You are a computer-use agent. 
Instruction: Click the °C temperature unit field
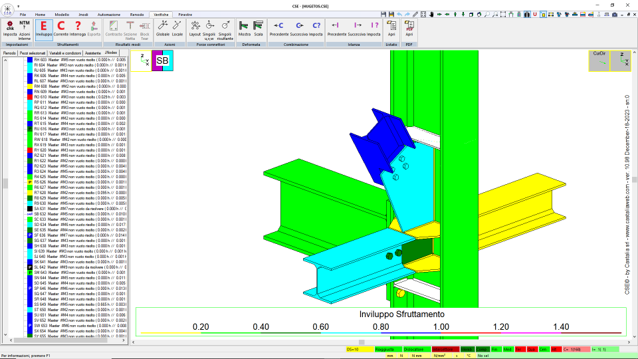point(469,356)
